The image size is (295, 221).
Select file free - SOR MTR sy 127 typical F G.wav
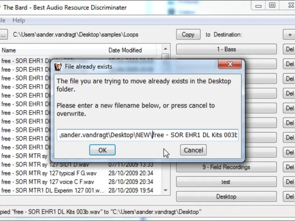(49, 173)
